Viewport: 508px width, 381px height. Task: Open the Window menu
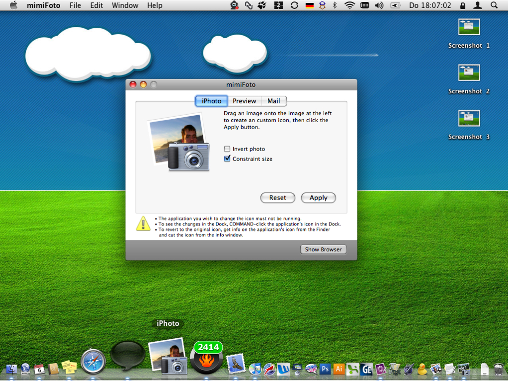(x=125, y=5)
